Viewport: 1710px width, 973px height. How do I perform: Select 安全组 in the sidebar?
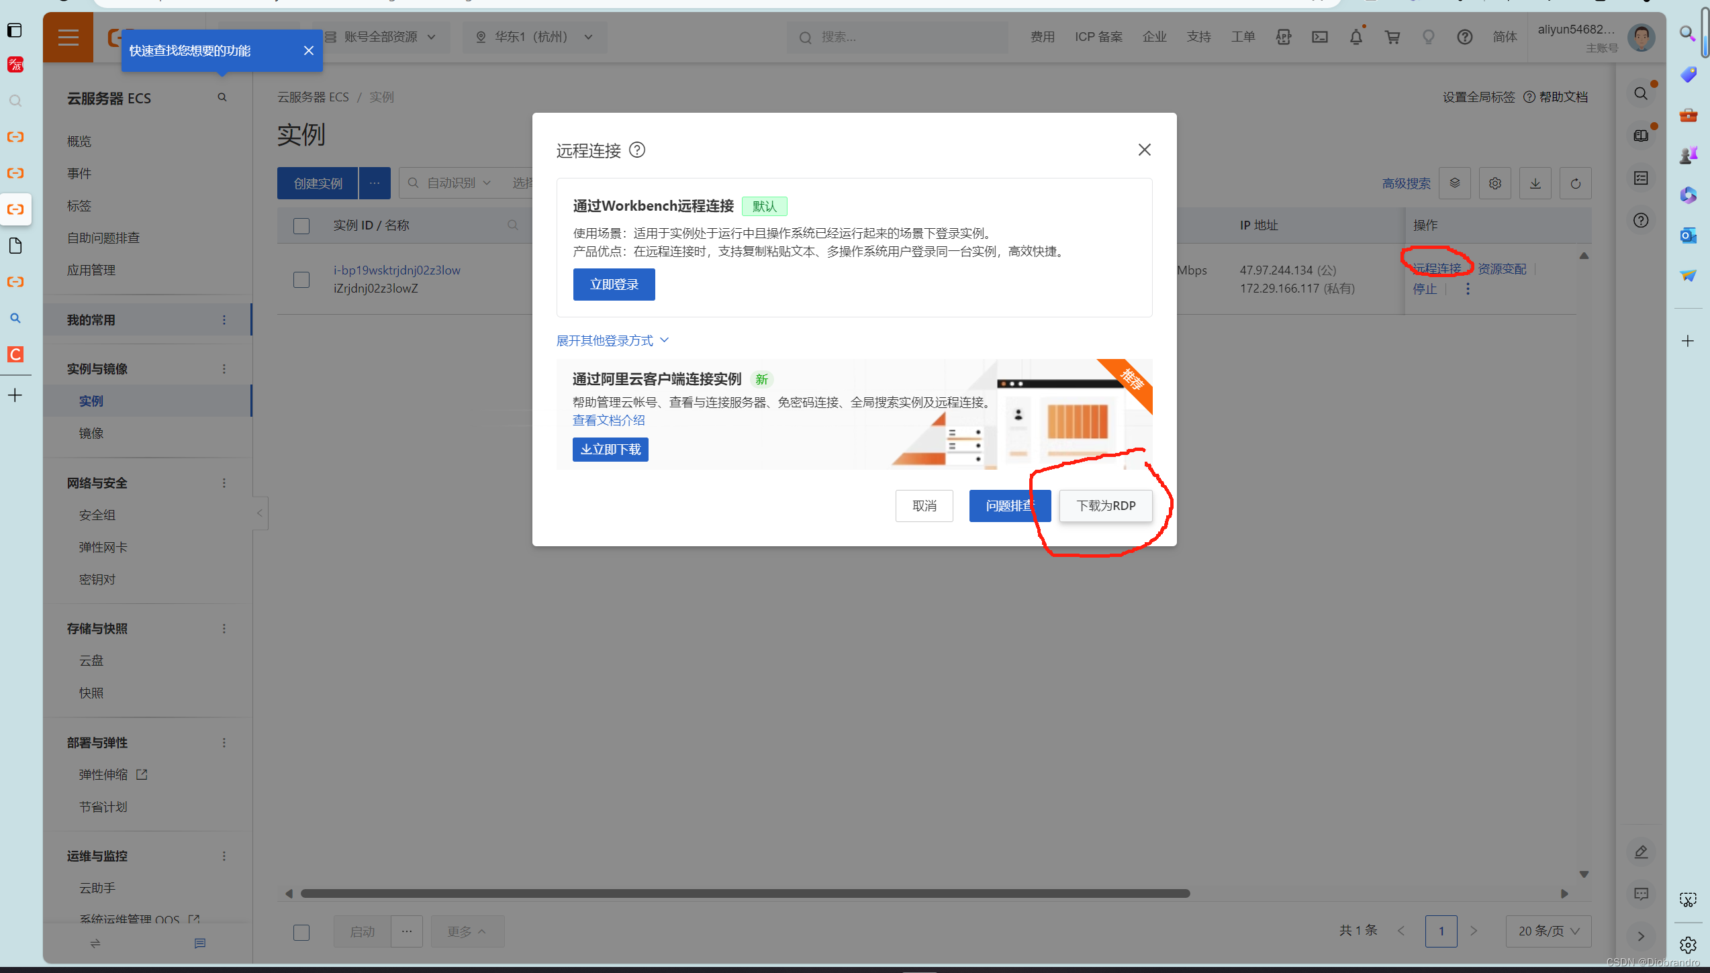click(x=97, y=515)
